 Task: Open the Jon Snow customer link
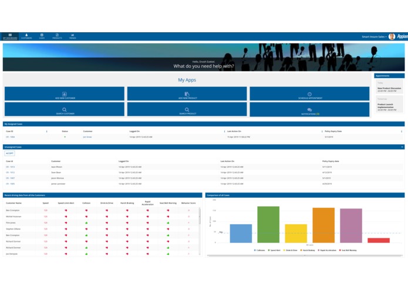[x=87, y=137]
